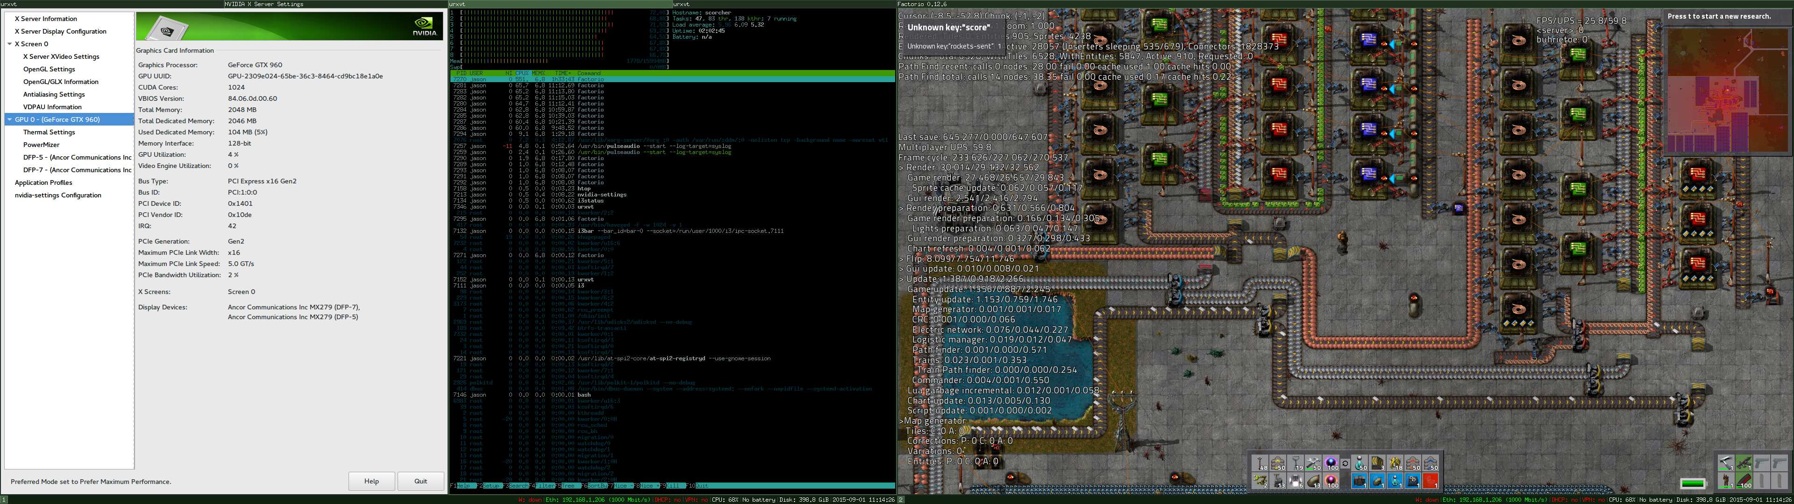Select the glowing white item slot showing 6

point(1296,480)
